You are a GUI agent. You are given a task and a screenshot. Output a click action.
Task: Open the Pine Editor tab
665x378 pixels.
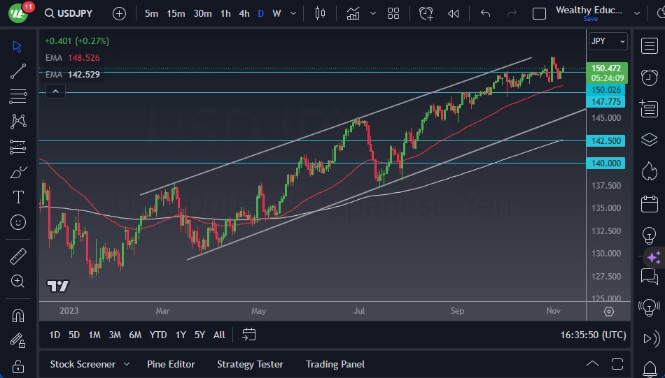tap(171, 364)
